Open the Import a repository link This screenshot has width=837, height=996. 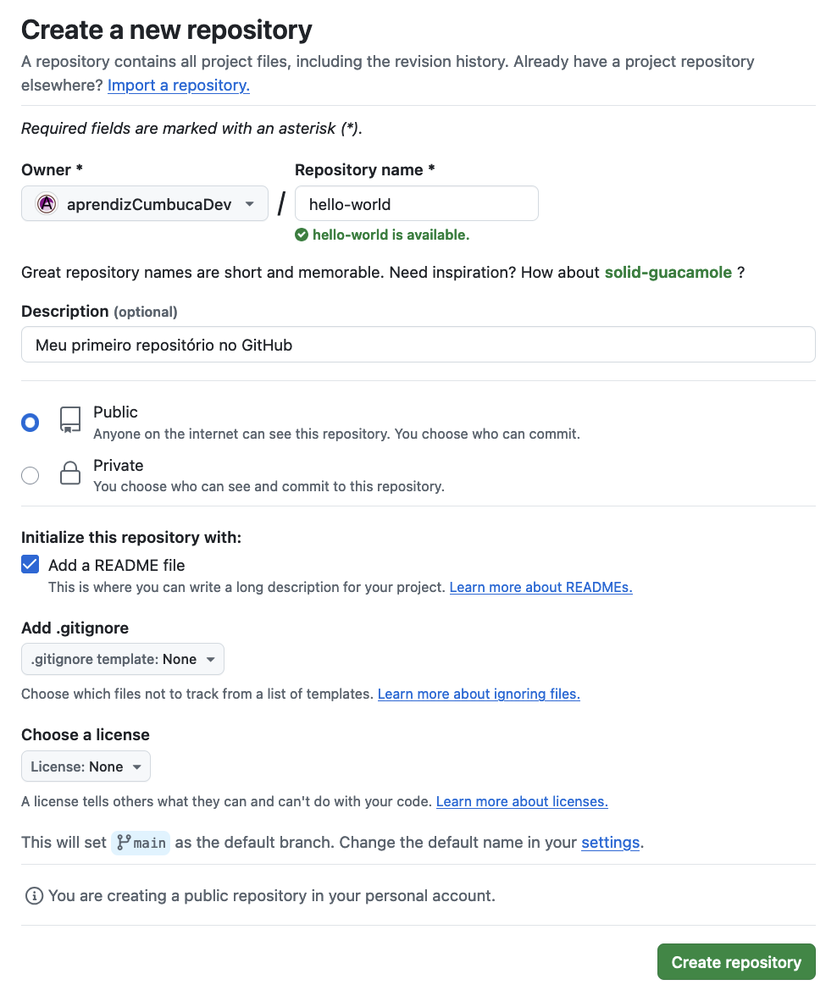(x=178, y=85)
